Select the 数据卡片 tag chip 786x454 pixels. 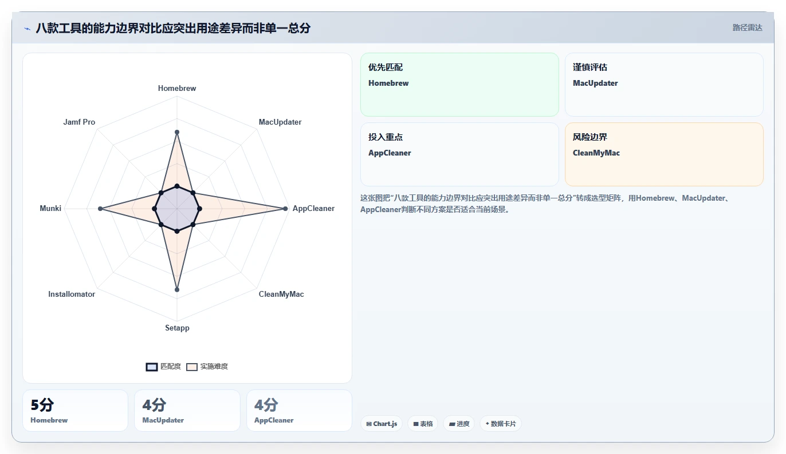pos(501,424)
